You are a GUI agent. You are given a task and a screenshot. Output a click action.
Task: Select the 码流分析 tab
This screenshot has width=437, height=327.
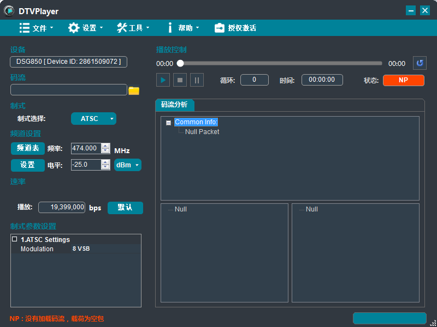(174, 105)
